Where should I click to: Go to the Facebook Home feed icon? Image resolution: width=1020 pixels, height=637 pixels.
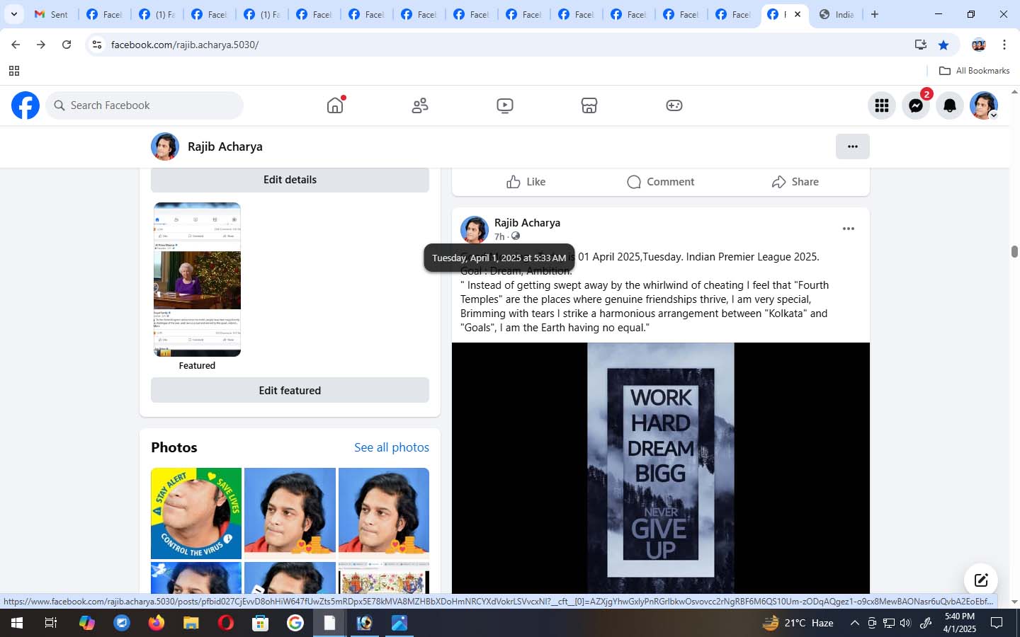click(335, 105)
